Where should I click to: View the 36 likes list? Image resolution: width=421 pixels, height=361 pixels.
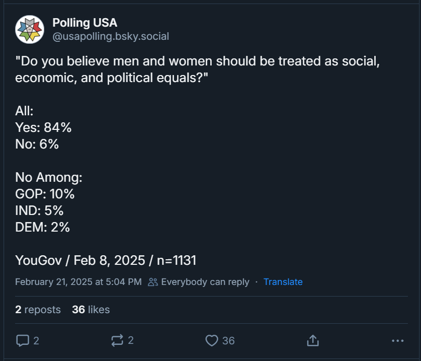[x=91, y=310]
